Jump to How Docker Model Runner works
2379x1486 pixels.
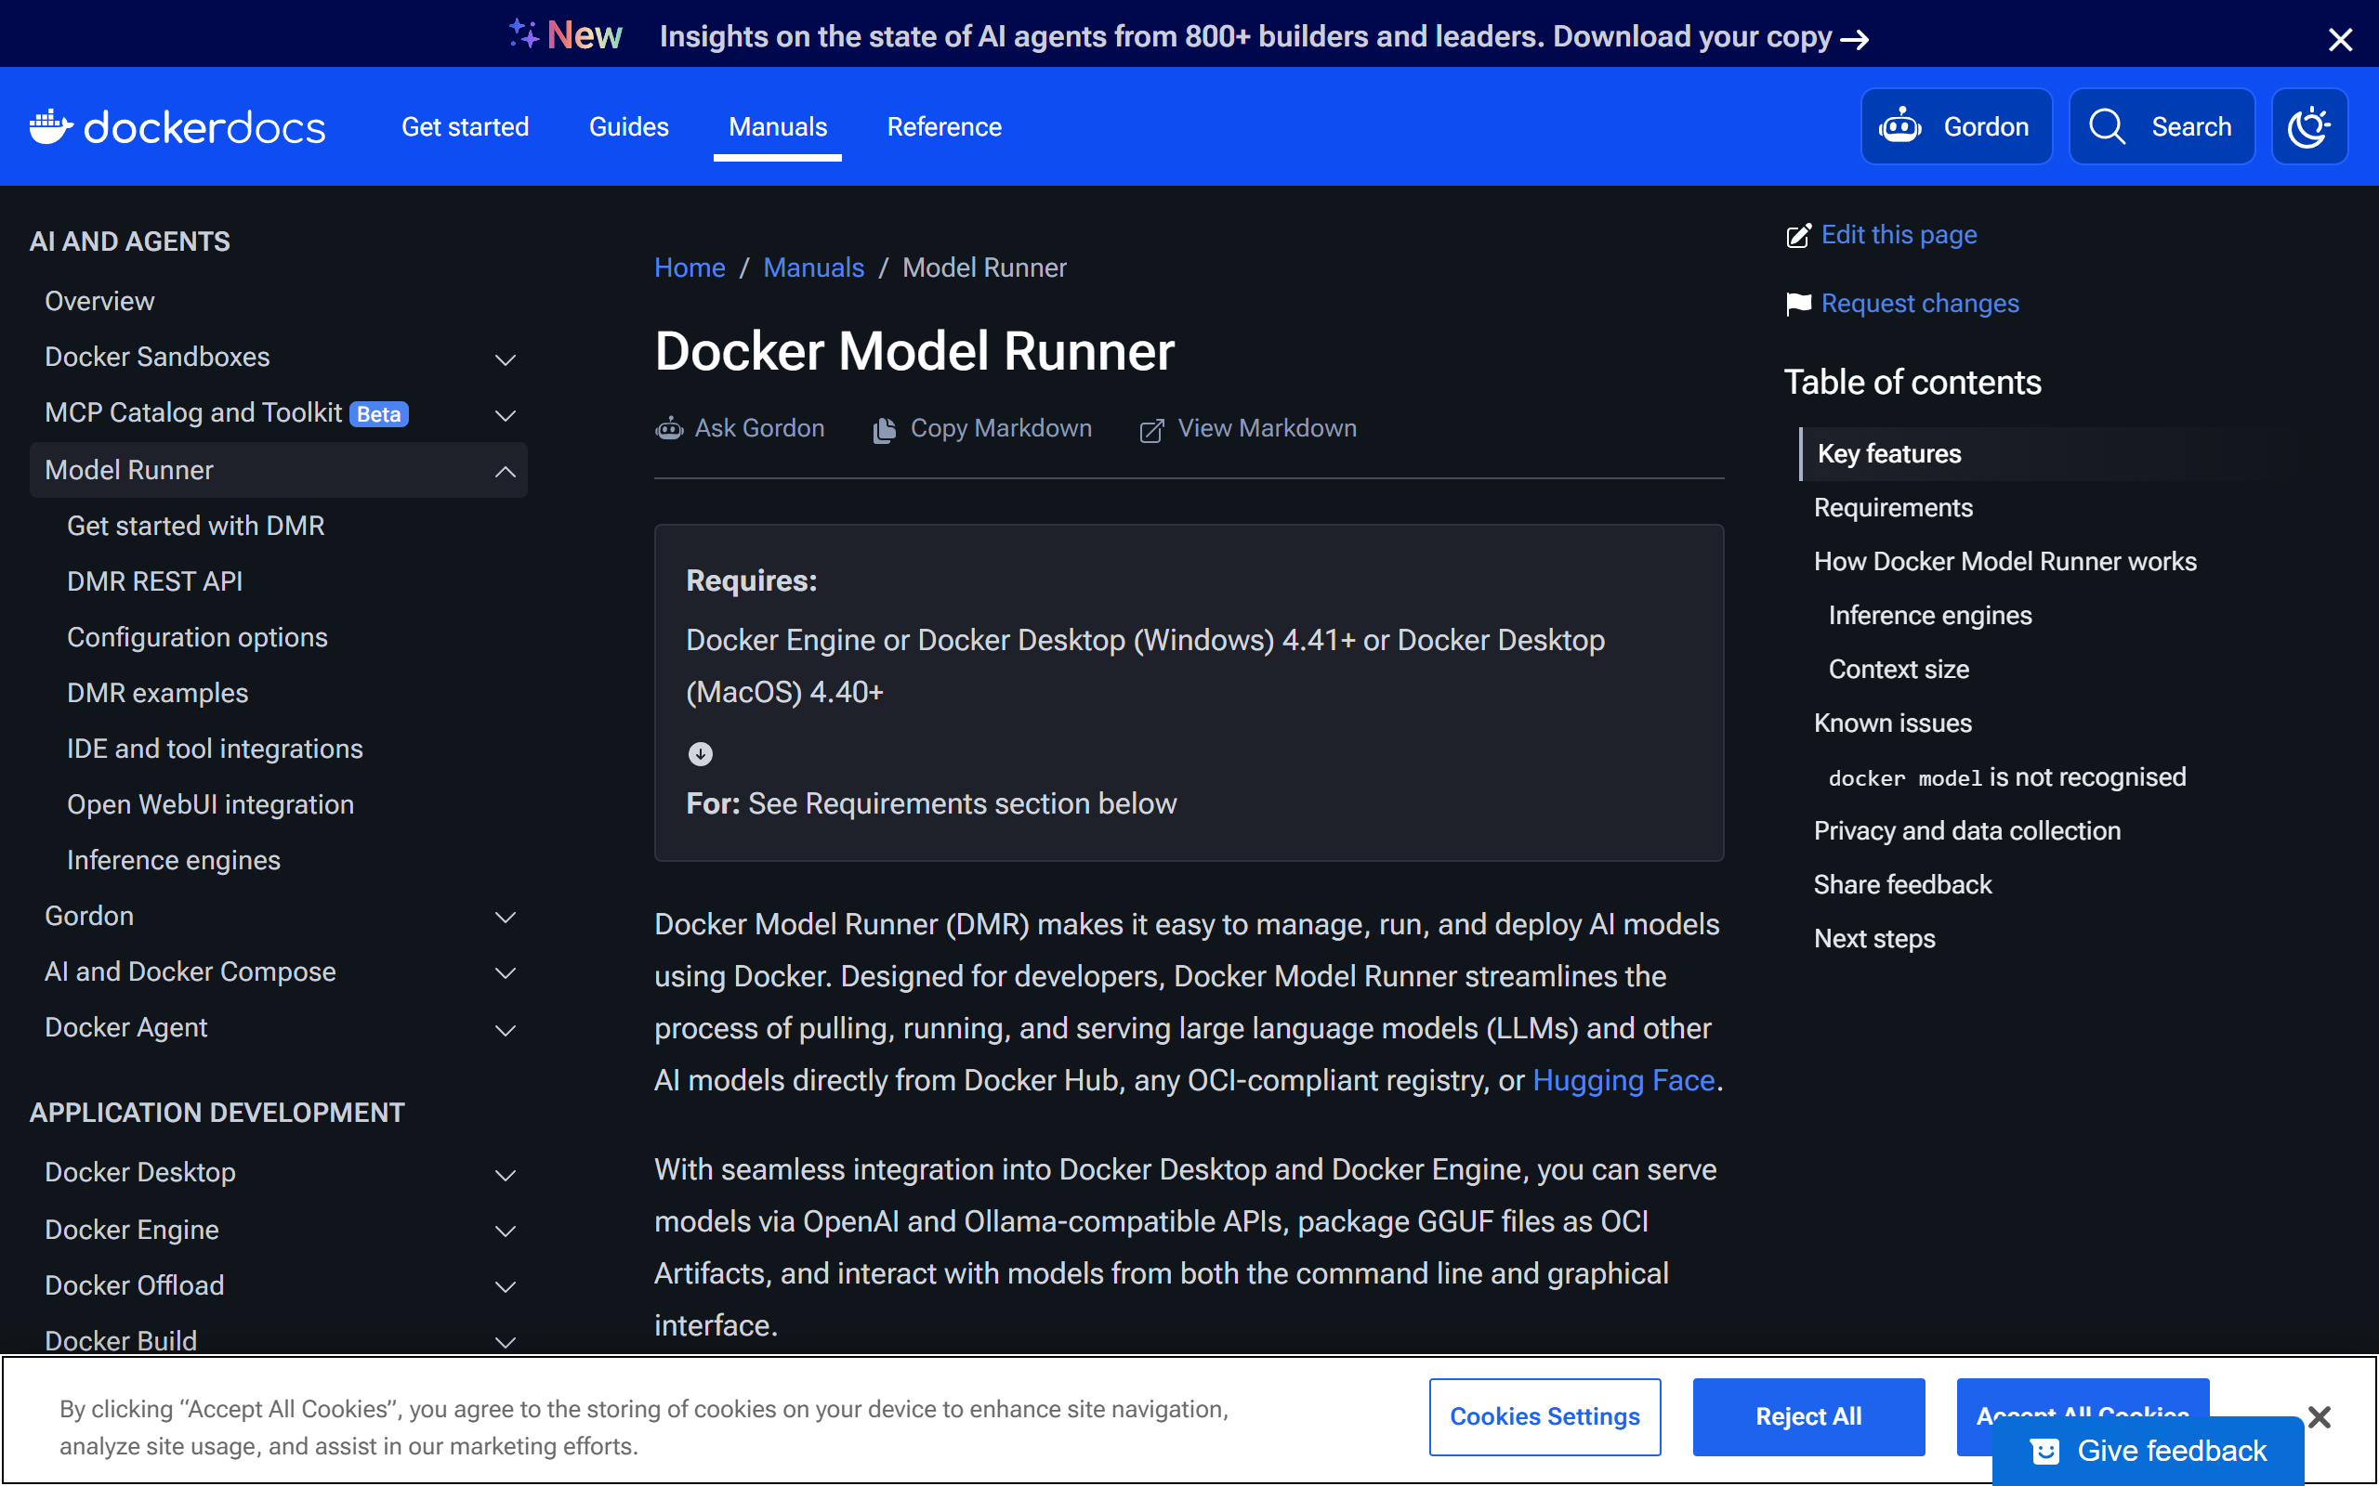click(x=2004, y=561)
